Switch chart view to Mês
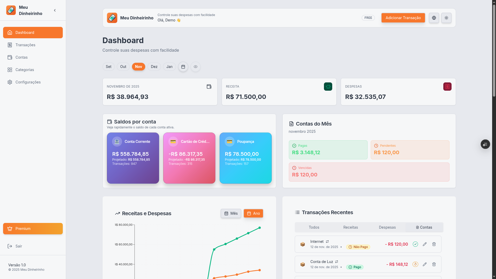The width and height of the screenshot is (496, 279). [x=231, y=213]
